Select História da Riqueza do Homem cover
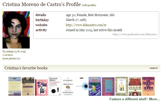The width and height of the screenshot is (161, 102). tap(148, 86)
